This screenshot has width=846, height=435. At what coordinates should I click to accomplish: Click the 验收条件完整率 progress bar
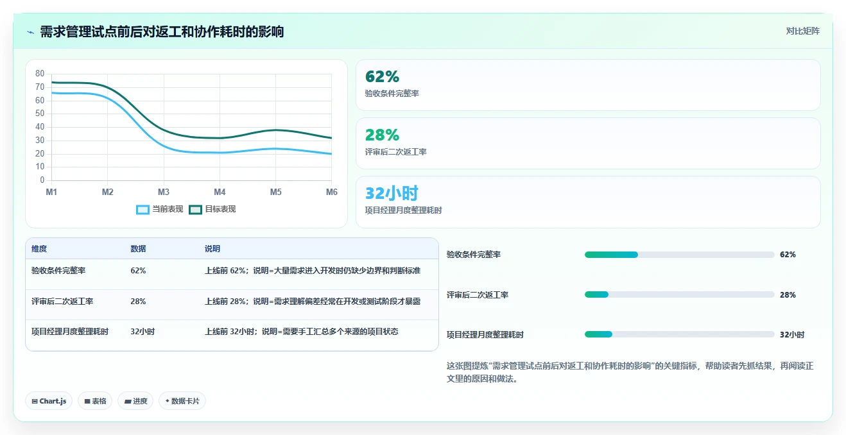pyautogui.click(x=679, y=255)
